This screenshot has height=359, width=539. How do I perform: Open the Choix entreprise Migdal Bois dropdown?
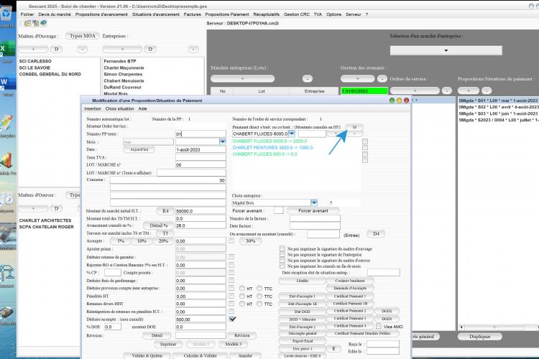point(313,202)
